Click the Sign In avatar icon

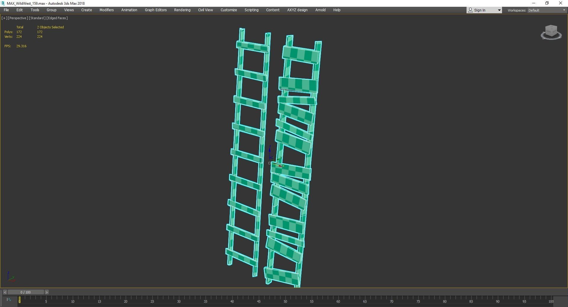pos(470,10)
